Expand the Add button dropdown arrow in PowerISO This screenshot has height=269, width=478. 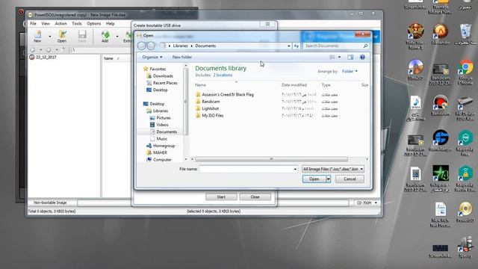click(x=117, y=37)
